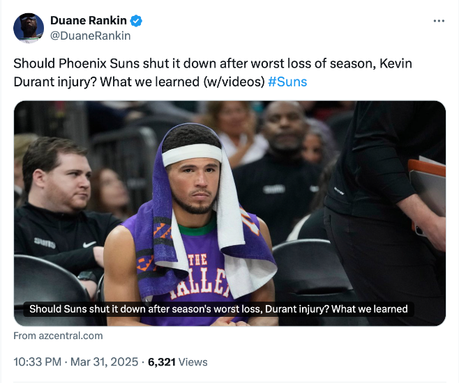The height and width of the screenshot is (383, 459).
Task: Visit the From azcentral.com source link
Action: (59, 336)
